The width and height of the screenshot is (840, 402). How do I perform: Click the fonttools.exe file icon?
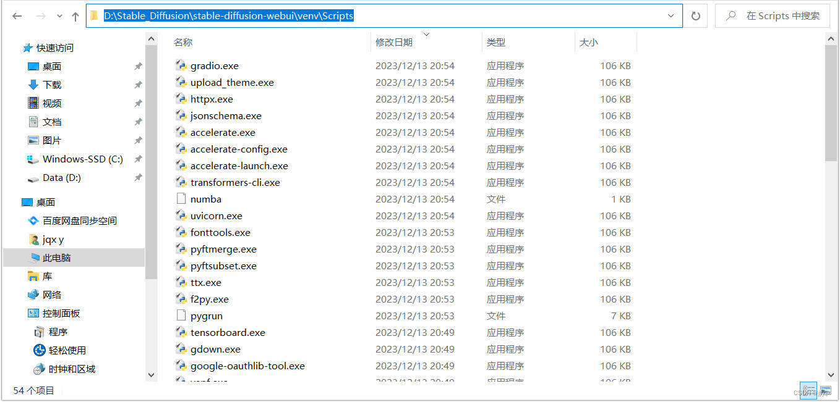point(181,232)
